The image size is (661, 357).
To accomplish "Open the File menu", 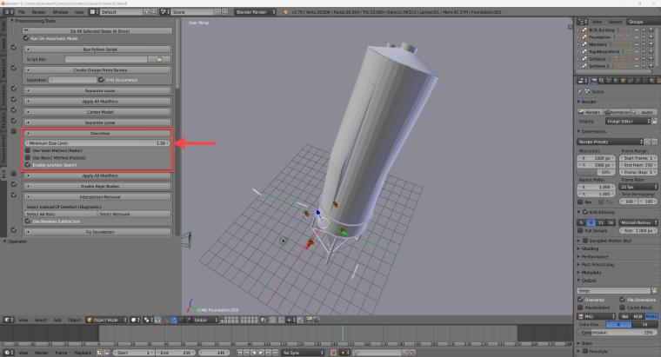I will tap(22, 12).
